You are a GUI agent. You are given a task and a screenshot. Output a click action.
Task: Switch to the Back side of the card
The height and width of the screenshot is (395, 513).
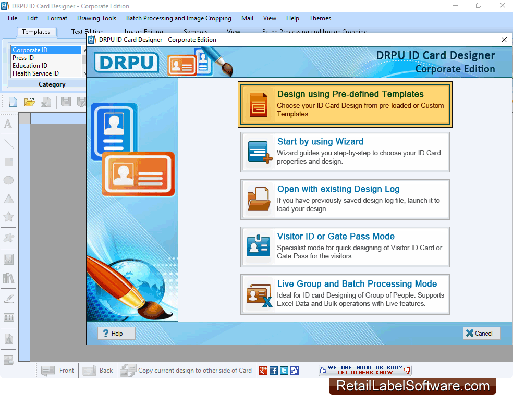[x=97, y=370]
